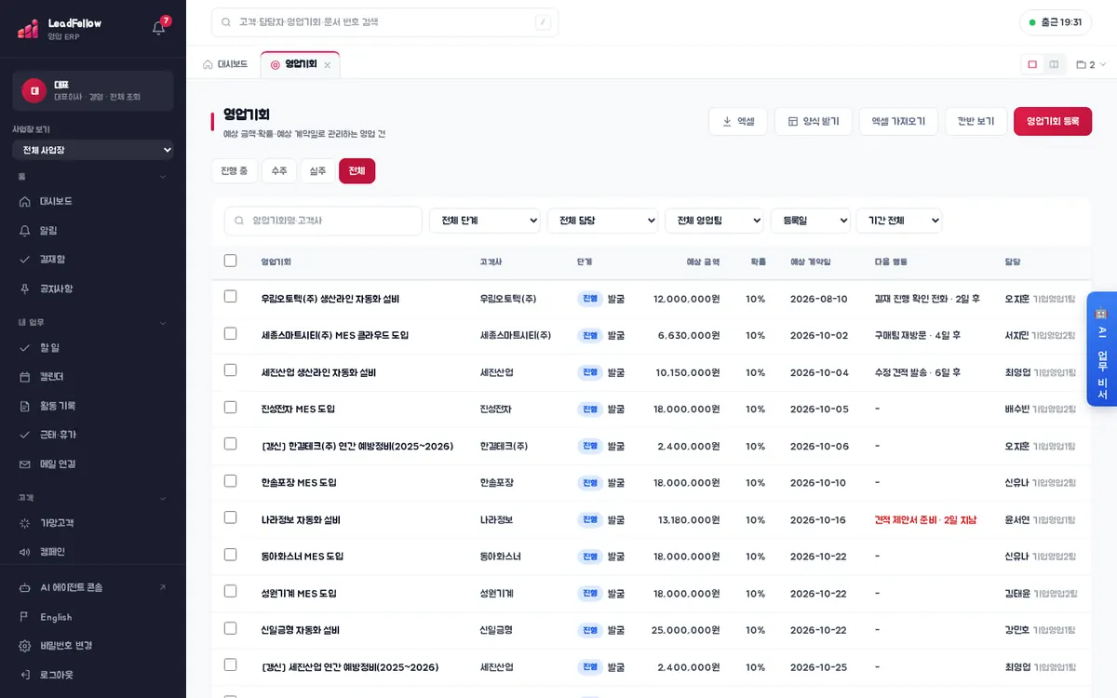Open 근태·휴가 in the sidebar
The width and height of the screenshot is (1117, 698).
click(93, 435)
